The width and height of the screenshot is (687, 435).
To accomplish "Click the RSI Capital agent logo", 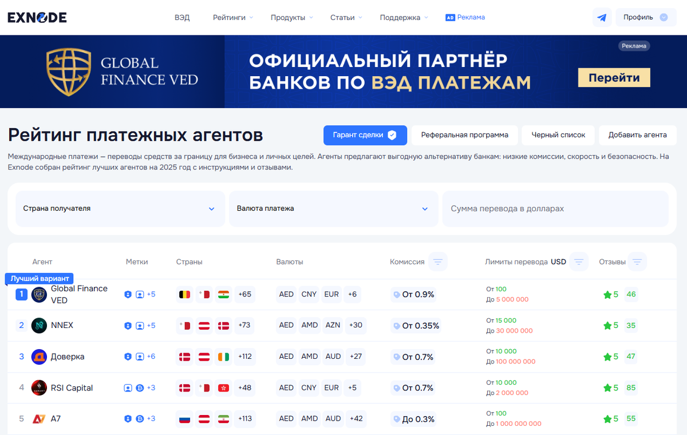I will pos(39,387).
